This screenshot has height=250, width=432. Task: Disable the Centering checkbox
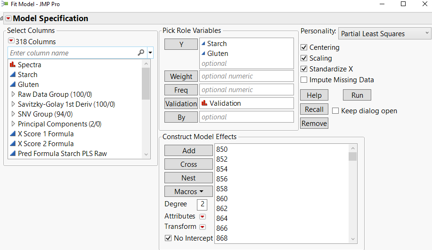[x=304, y=47]
